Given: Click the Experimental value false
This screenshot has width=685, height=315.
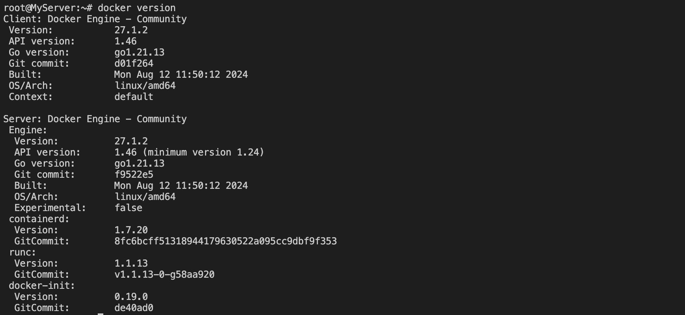Looking at the screenshot, I should 128,208.
